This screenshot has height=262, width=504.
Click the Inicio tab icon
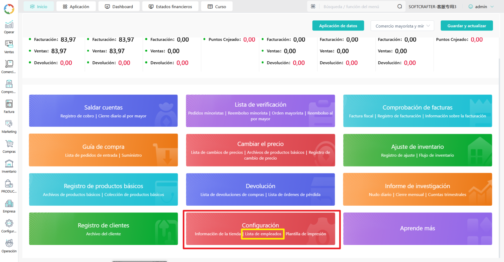tap(32, 6)
